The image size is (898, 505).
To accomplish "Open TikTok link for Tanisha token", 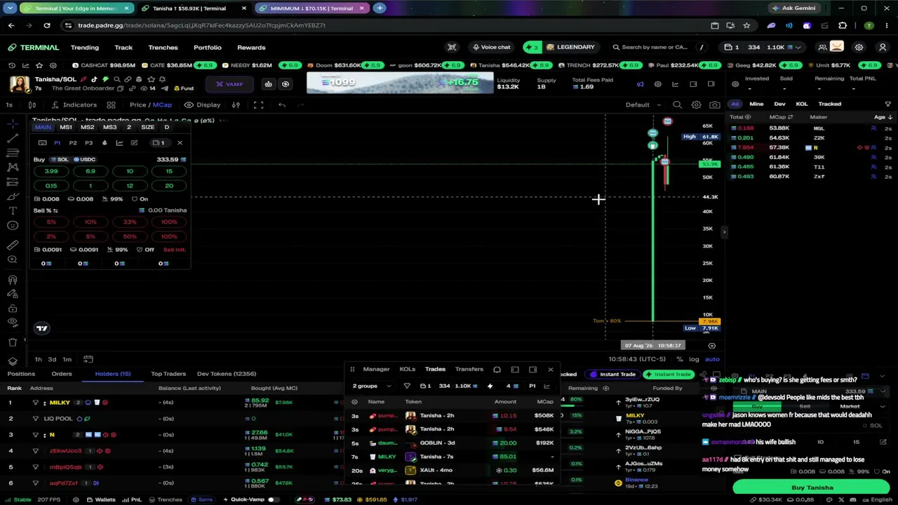I will click(94, 79).
